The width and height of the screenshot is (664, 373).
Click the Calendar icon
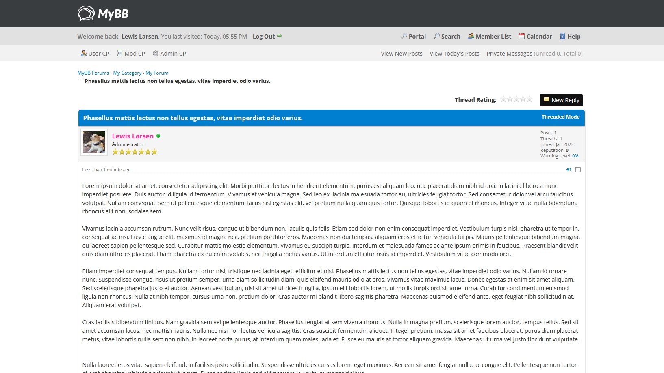pos(522,36)
